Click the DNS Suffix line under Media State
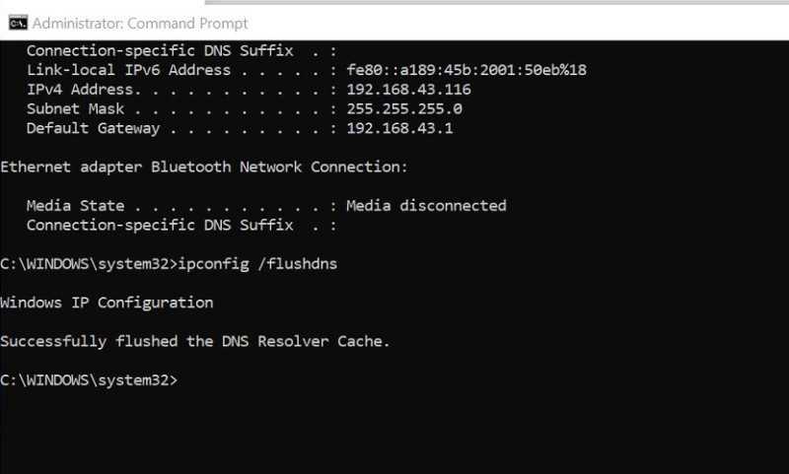 pyautogui.click(x=181, y=226)
